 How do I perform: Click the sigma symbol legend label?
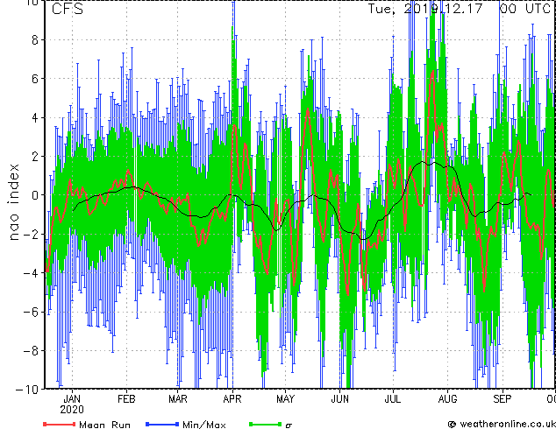[289, 425]
